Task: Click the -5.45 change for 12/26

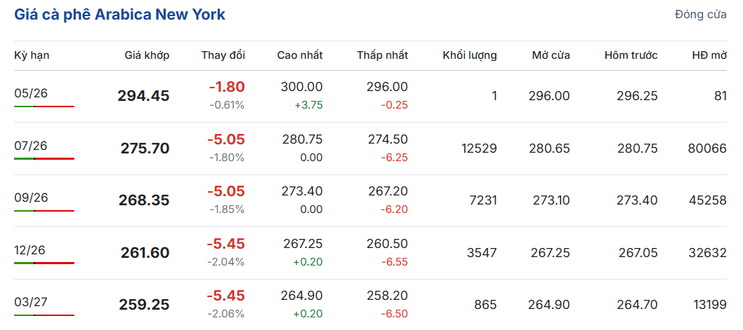Action: point(225,244)
